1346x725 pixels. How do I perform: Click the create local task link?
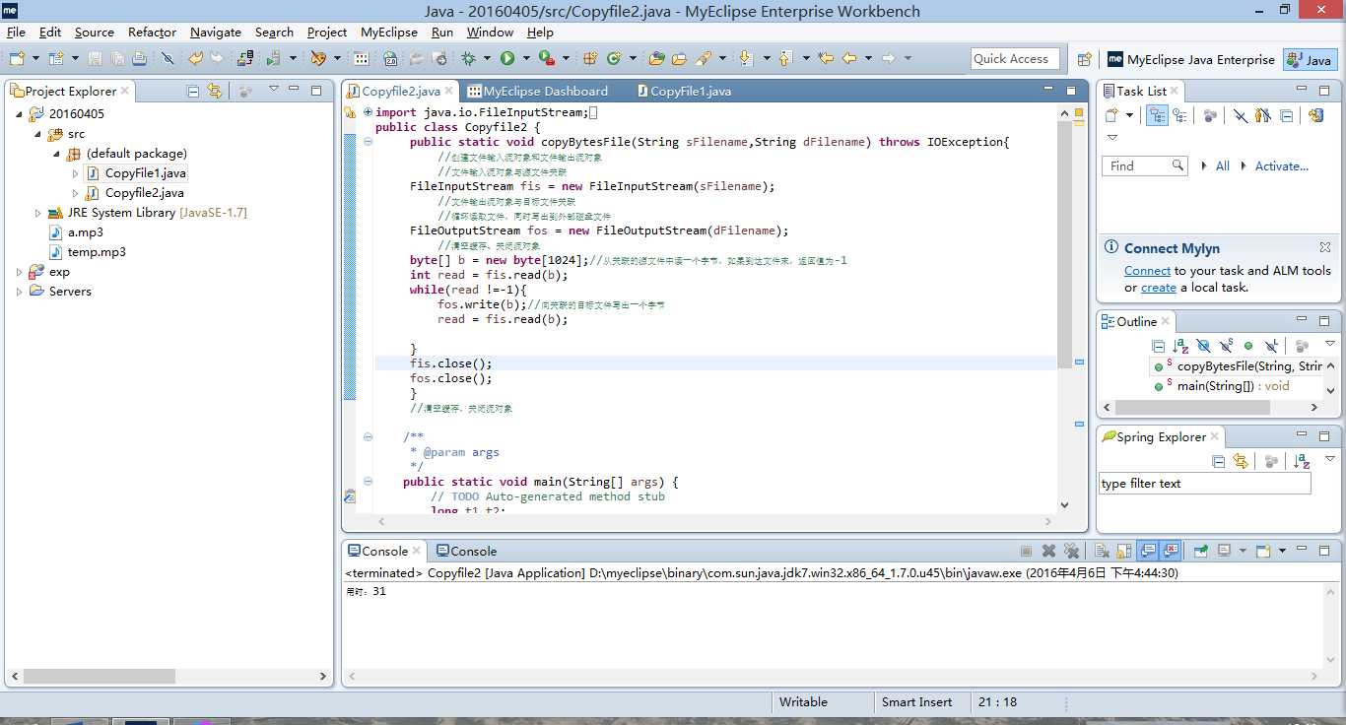[x=1159, y=288]
